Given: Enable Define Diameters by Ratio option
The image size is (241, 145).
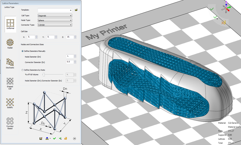Looking at the screenshot, I should pos(23,70).
